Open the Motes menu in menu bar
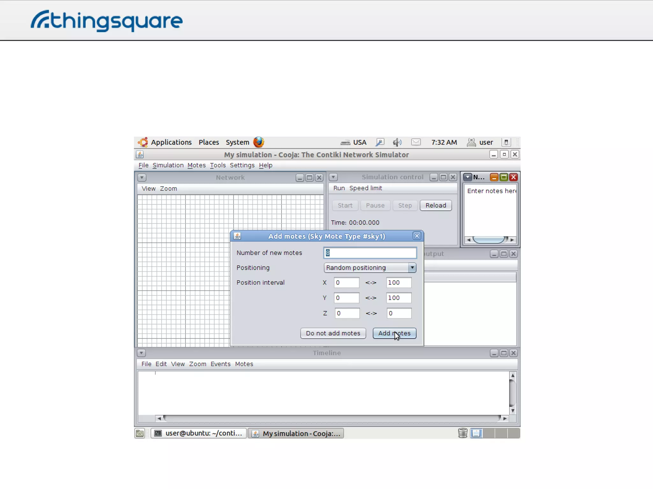 click(196, 165)
